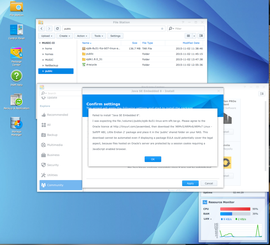Click ejdk tar file icon
This screenshot has height=245, width=270.
pos(84,48)
